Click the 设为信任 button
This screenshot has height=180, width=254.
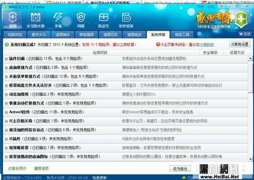click(x=180, y=168)
